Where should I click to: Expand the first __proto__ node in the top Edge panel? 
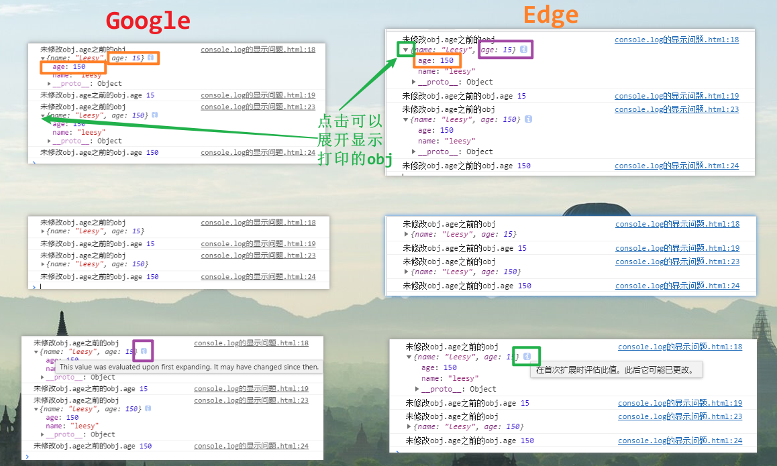click(x=414, y=82)
